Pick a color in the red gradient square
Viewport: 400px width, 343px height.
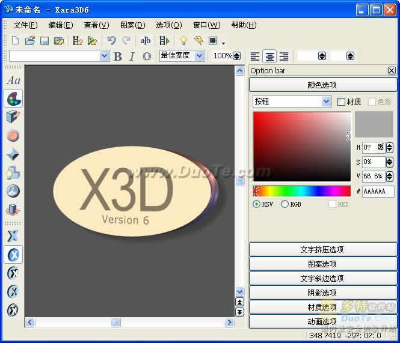[302, 147]
